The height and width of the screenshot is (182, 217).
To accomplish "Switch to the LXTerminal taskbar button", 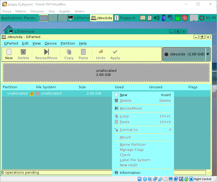I will 79,18.
